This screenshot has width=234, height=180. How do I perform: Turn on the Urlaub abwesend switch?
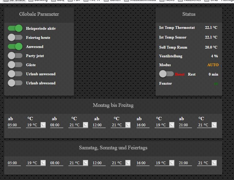coord(15,83)
